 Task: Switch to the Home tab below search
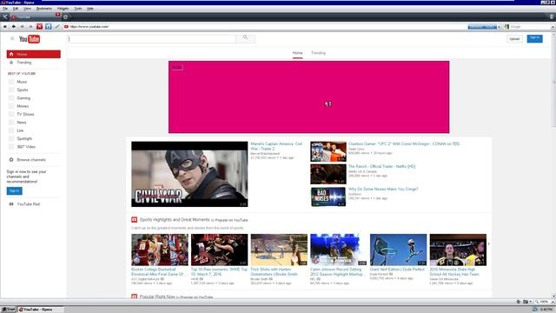(x=297, y=53)
